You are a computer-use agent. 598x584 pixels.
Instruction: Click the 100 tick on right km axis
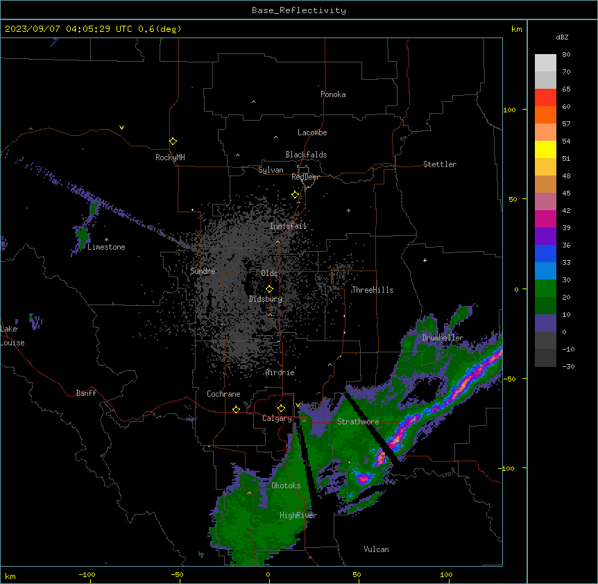pos(509,110)
